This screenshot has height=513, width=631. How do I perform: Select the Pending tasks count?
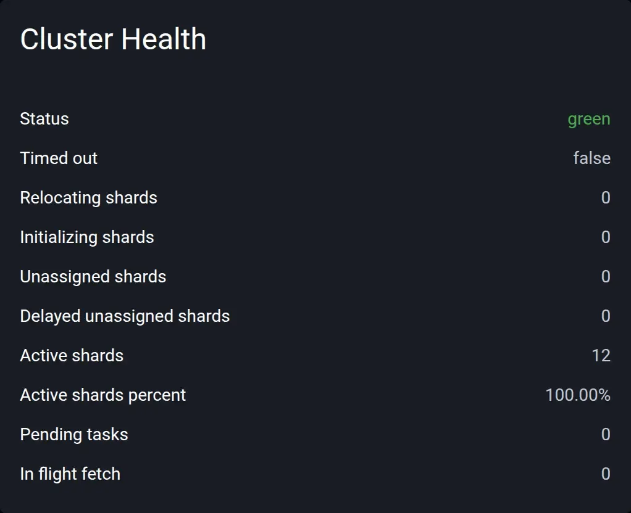pos(606,434)
